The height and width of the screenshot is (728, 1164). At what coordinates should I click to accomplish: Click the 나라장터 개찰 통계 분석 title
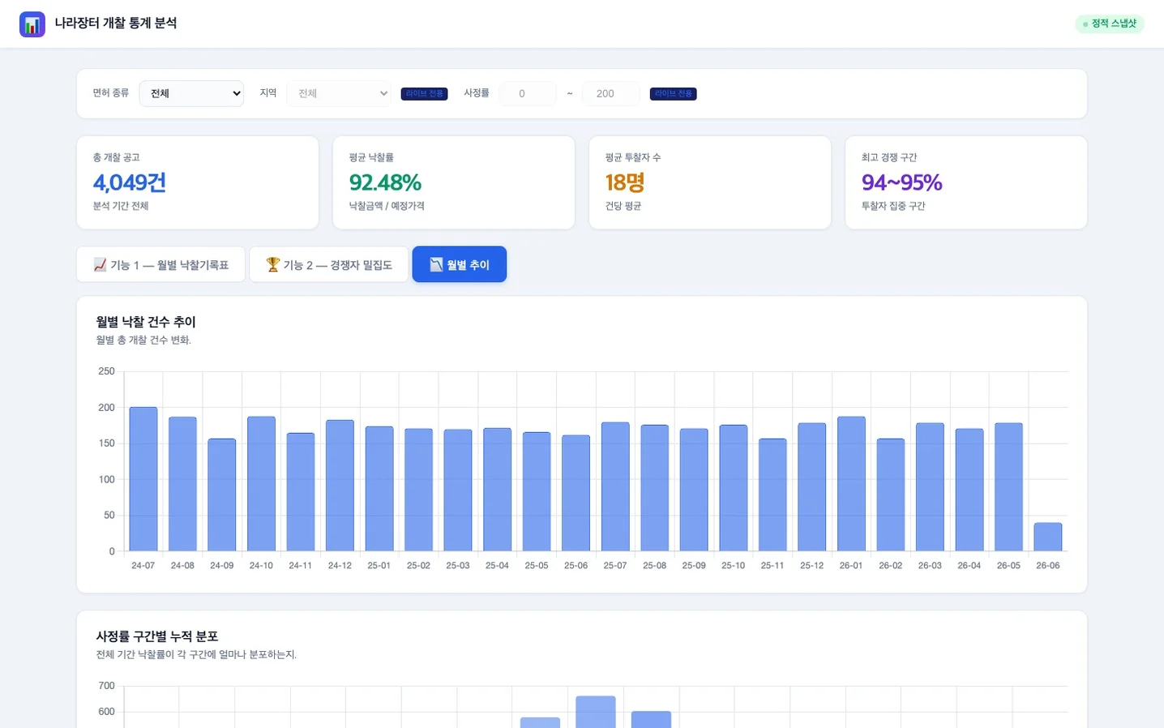(x=116, y=24)
